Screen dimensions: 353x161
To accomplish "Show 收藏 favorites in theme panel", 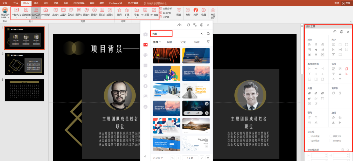I will point(169,42).
